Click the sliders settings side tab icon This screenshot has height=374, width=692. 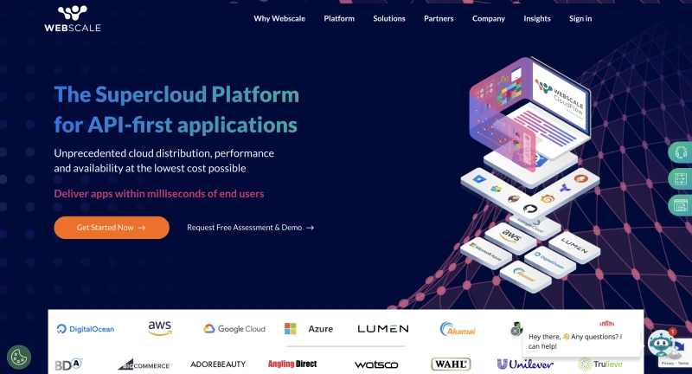coord(680,179)
